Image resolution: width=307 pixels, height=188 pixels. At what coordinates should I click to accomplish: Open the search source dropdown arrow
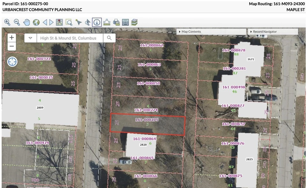[31, 38]
